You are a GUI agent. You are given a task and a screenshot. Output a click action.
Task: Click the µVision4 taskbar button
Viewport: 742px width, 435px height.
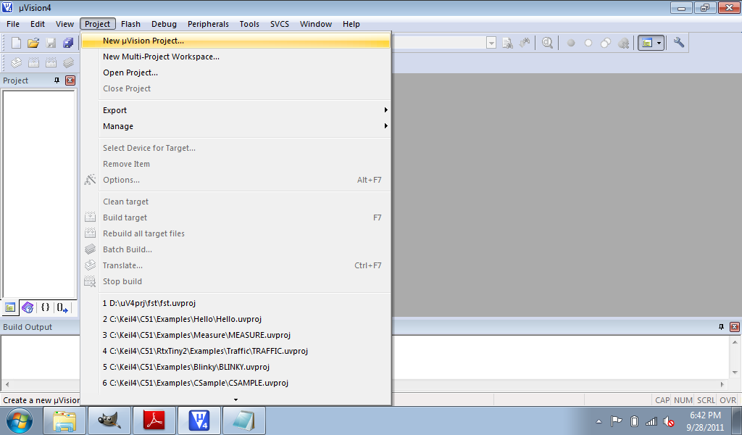[199, 420]
